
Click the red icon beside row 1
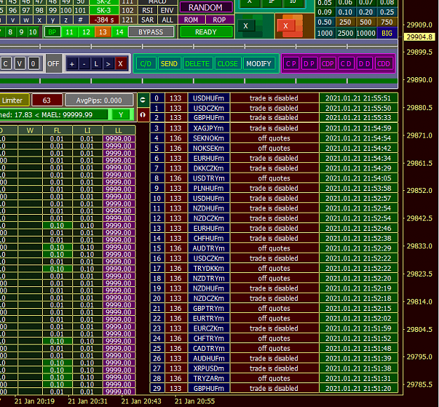143,115
